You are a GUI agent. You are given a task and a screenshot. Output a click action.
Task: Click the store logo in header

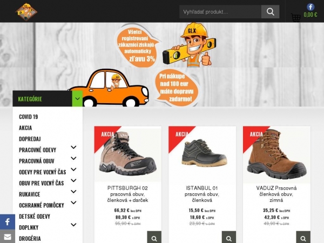click(x=26, y=11)
